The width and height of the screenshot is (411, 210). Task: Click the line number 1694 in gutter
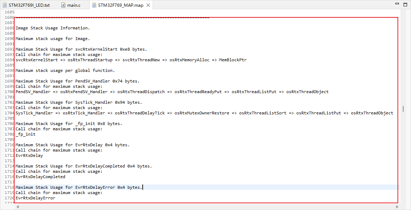click(10, 60)
